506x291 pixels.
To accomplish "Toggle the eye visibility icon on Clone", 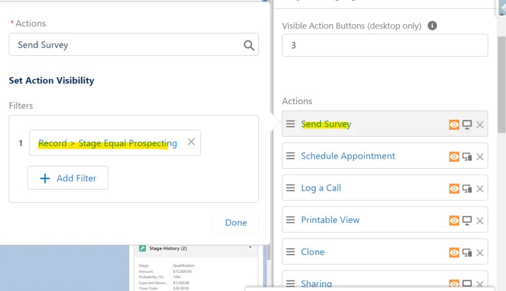I will click(454, 252).
